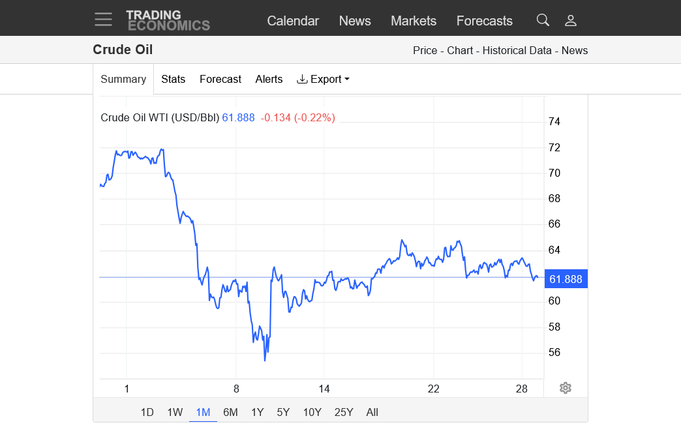Image resolution: width=681 pixels, height=444 pixels.
Task: Open the Forecast tab
Action: click(x=220, y=79)
